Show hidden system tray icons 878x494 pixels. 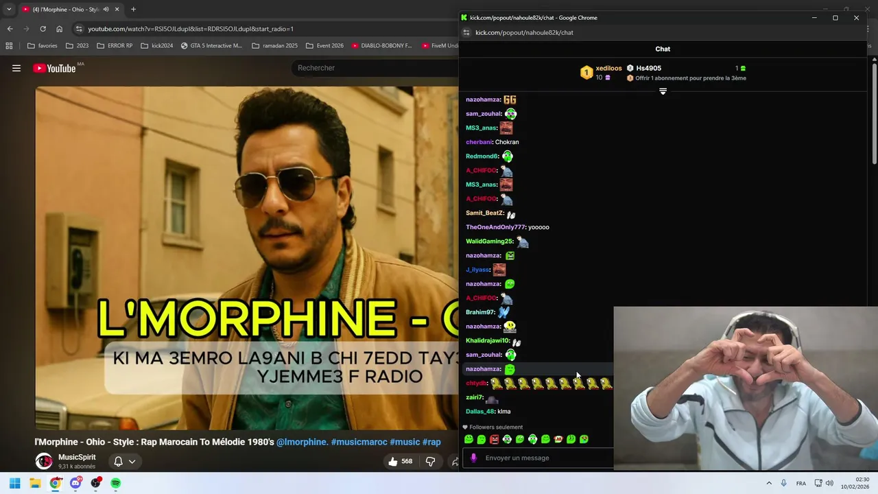[x=769, y=483]
